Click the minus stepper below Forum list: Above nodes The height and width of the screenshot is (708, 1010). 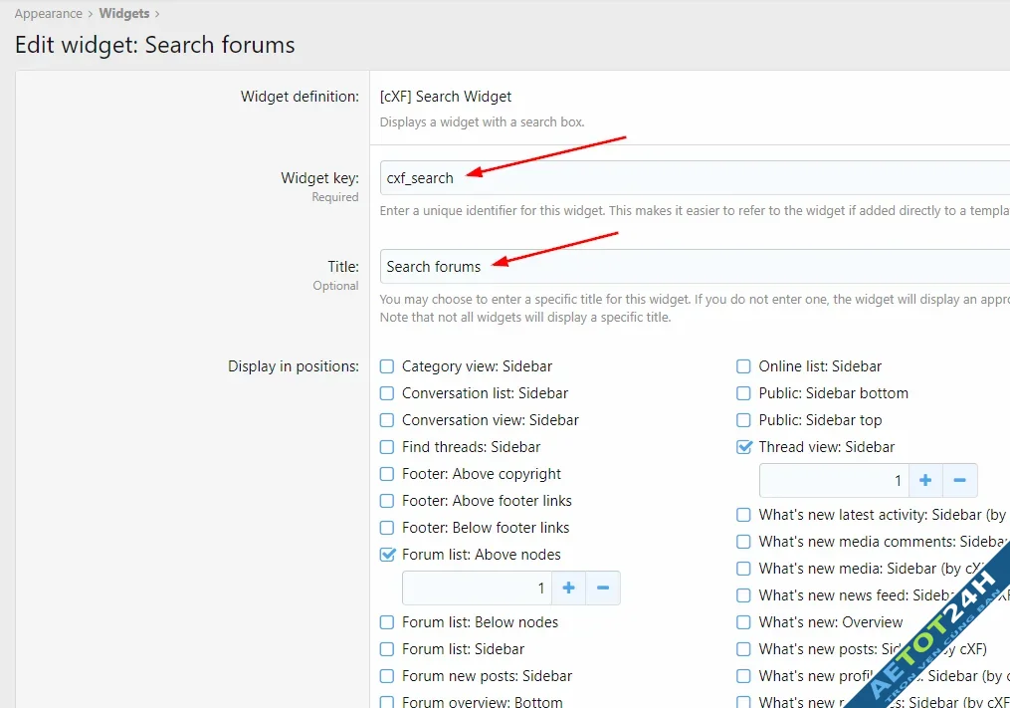[602, 588]
